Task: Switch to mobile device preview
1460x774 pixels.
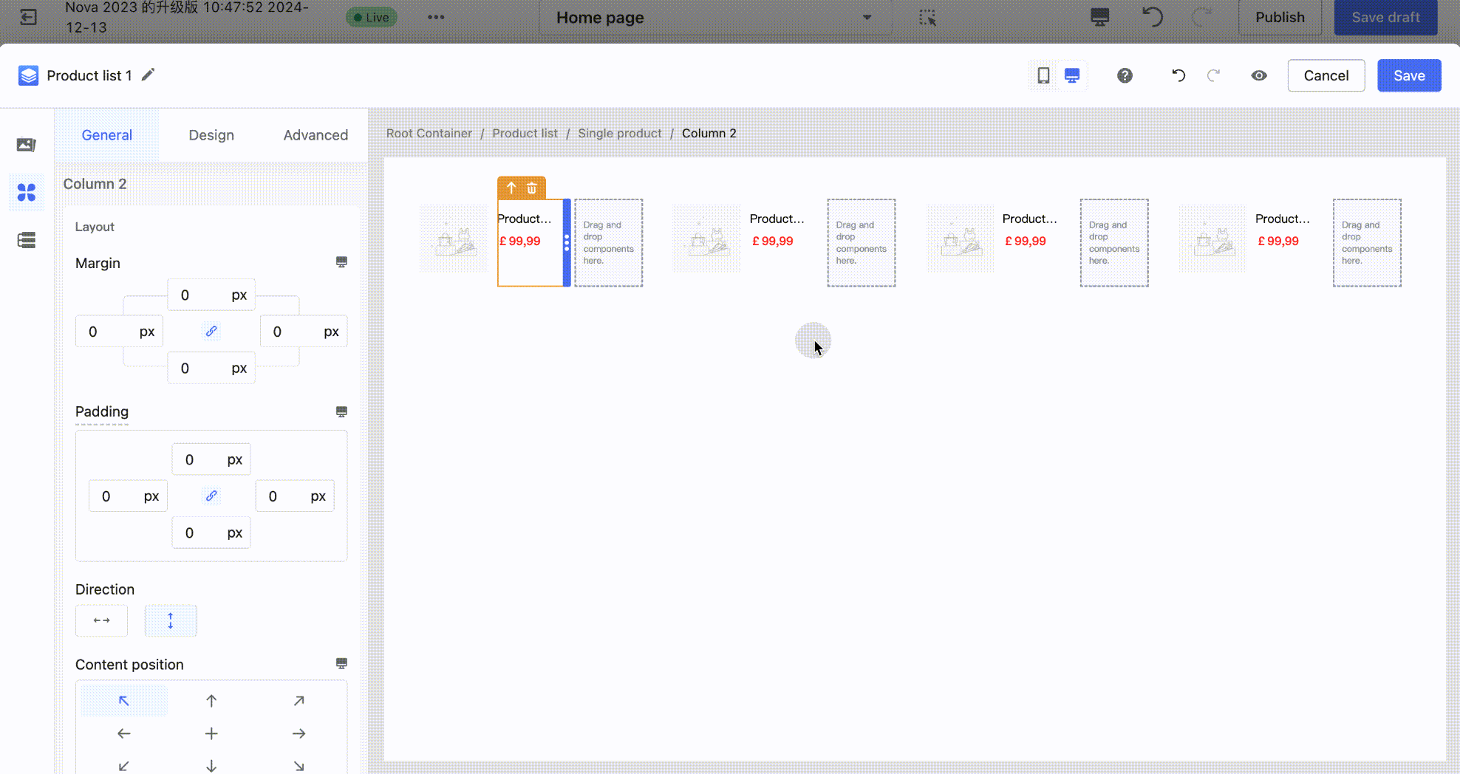Action: [x=1043, y=75]
